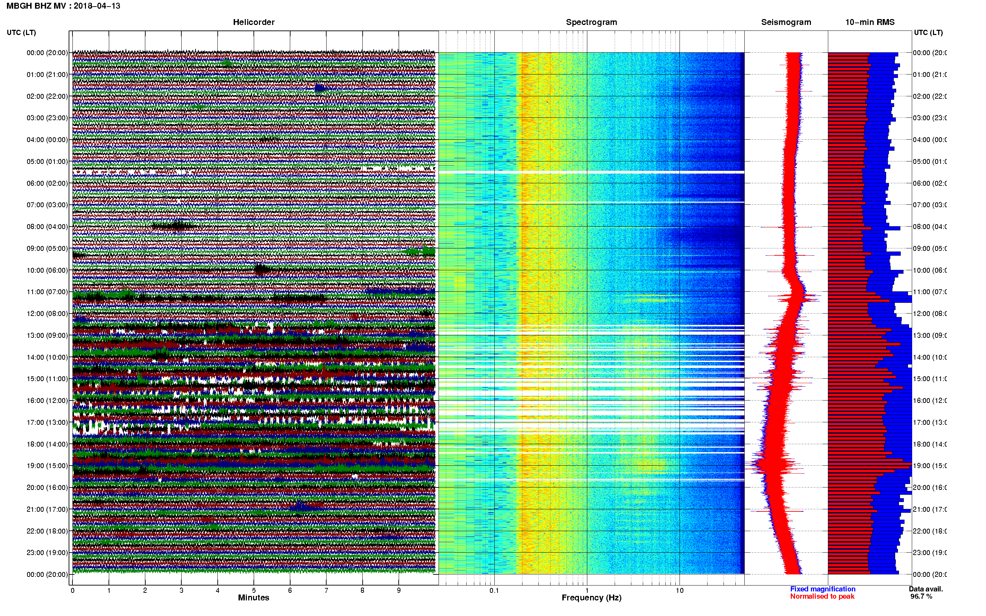The width and height of the screenshot is (986, 616).
Task: Click the 'Data avail.' label
Action: 926,589
